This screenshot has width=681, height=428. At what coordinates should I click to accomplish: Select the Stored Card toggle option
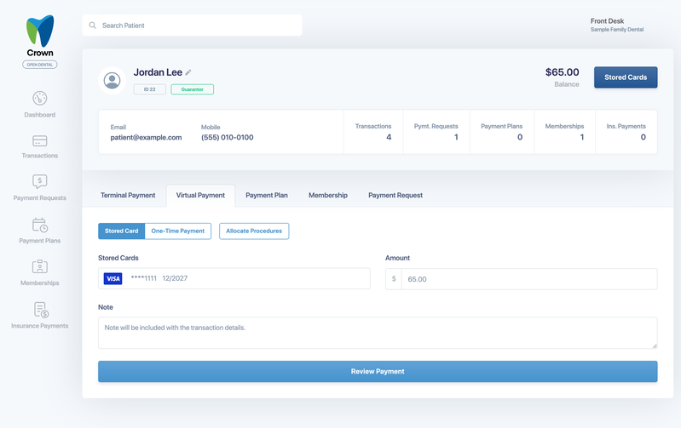pyautogui.click(x=121, y=231)
